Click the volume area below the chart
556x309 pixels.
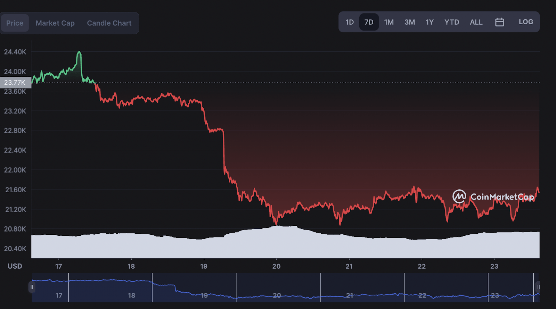pyautogui.click(x=285, y=243)
